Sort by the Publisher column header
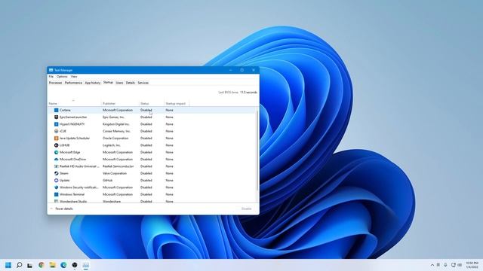This screenshot has height=271, width=483. (x=120, y=102)
